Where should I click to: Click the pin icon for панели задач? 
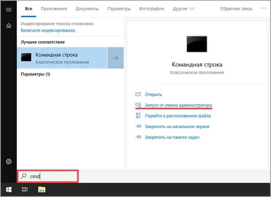point(138,137)
